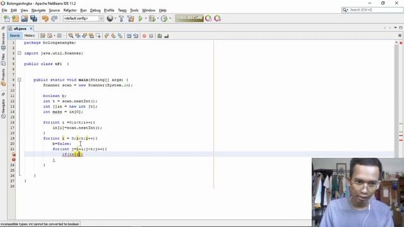This screenshot has width=404, height=227.
Task: Click the New File toolbar icon
Action: pyautogui.click(x=6, y=18)
